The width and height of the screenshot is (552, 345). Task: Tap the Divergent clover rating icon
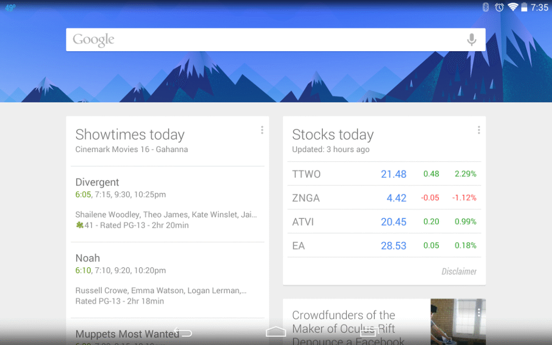tap(80, 225)
